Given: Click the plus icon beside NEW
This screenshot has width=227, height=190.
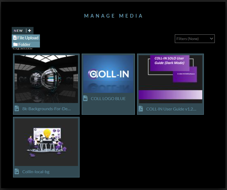Looking at the screenshot, I should coord(30,31).
